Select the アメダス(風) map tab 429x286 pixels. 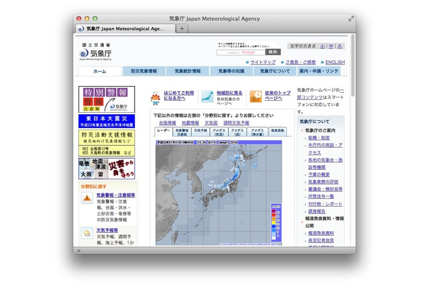tap(237, 132)
